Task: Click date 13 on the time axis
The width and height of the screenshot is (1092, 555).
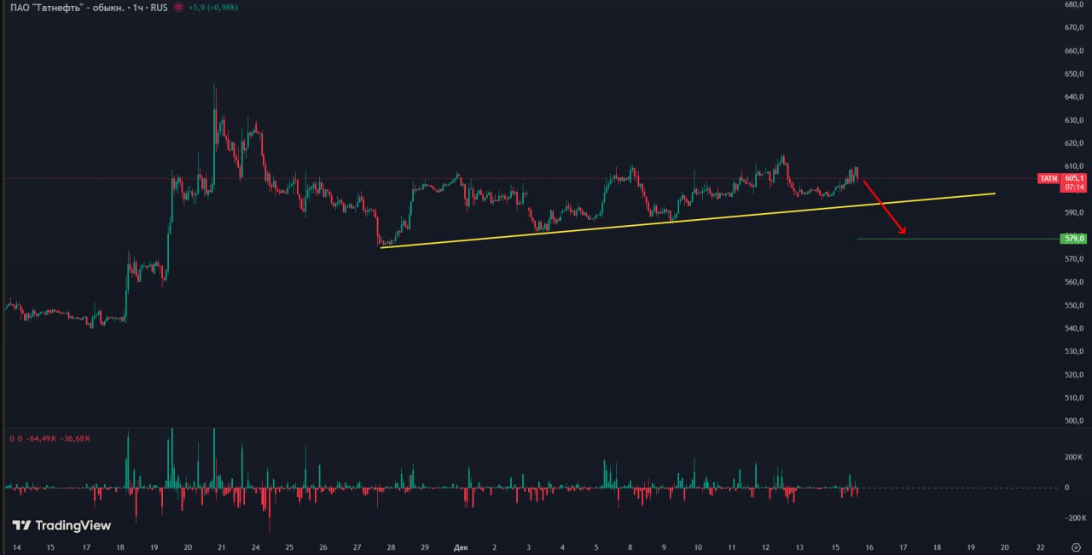Action: pos(799,546)
